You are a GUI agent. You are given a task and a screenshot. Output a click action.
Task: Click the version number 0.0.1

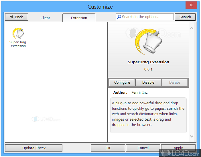[148, 69]
